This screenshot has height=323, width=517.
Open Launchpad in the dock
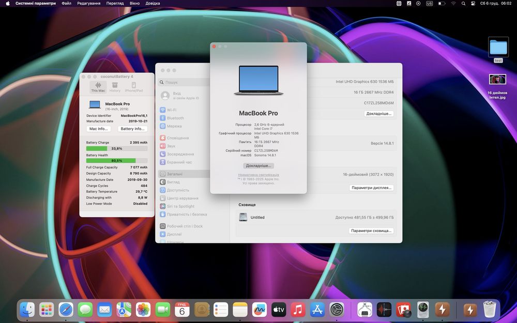click(47, 310)
